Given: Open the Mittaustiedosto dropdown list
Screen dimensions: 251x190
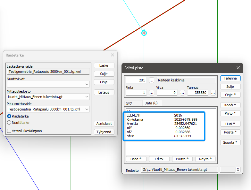Looking at the screenshot, I should pyautogui.click(x=87, y=97).
